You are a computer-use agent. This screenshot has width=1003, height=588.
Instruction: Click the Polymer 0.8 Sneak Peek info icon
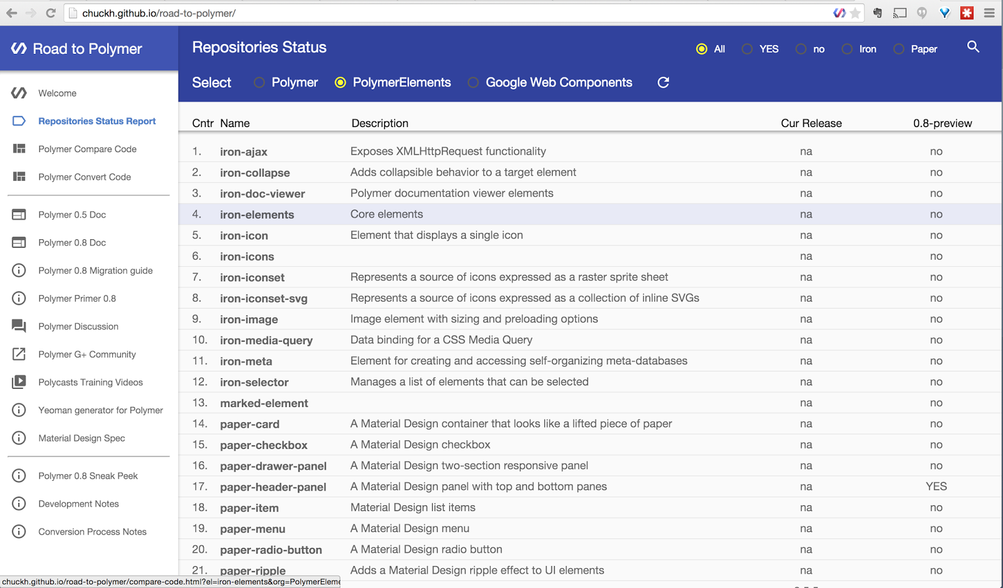19,476
